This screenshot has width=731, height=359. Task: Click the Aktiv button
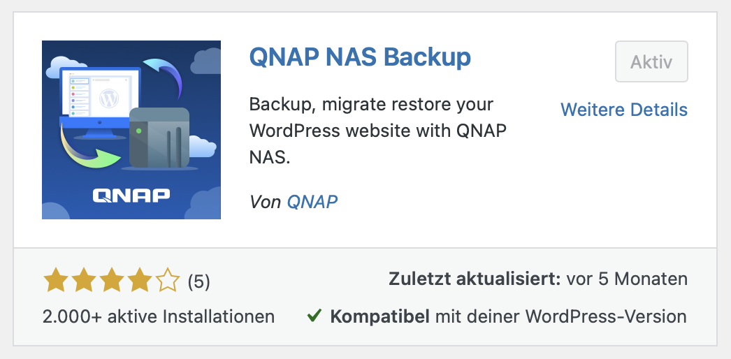click(x=651, y=61)
